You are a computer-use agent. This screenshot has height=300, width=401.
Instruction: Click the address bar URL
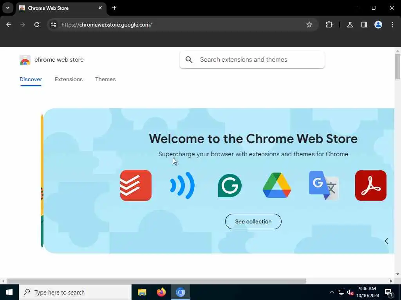(107, 25)
